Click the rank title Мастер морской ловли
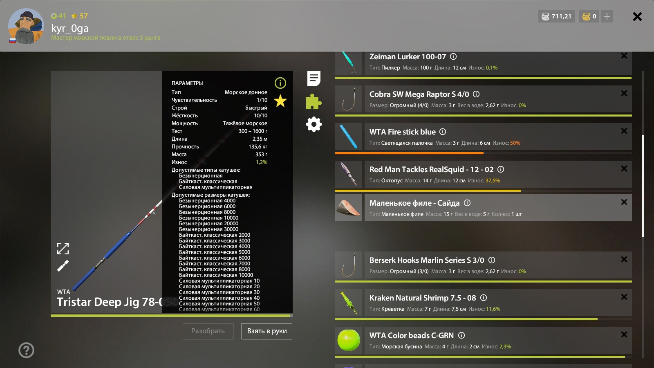654x368 pixels. 105,38
